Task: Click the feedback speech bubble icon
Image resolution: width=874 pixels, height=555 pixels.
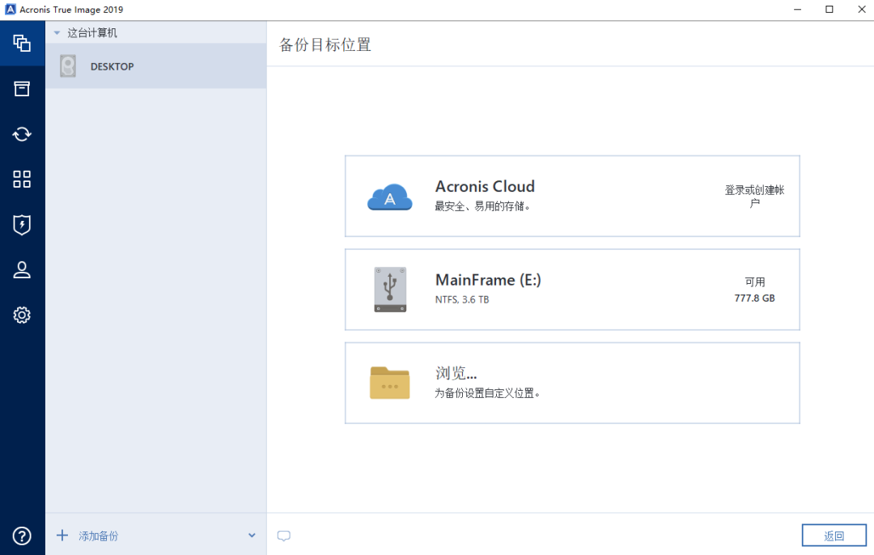Action: click(284, 536)
